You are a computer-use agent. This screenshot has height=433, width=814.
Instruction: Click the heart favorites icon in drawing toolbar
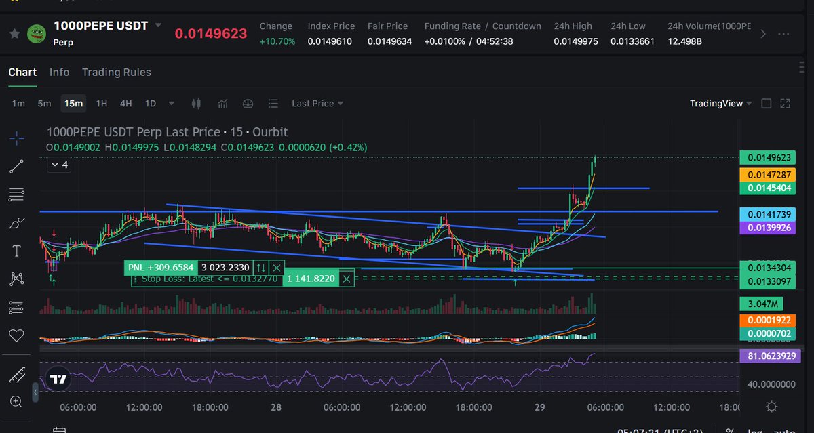coord(17,335)
